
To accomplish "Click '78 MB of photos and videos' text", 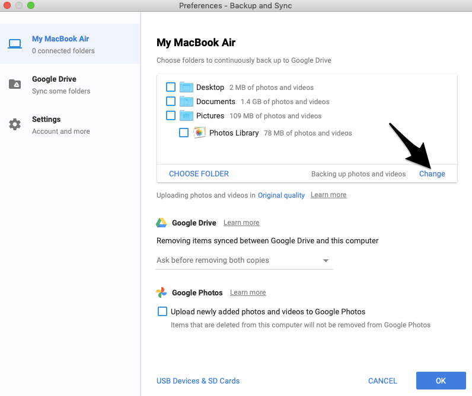I will pos(308,133).
